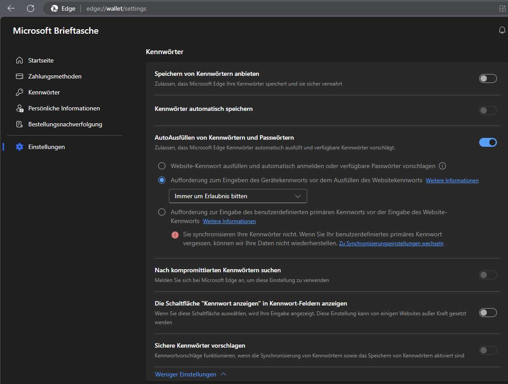The width and height of the screenshot is (508, 384).
Task: Click the red warning icon about password sync
Action: click(175, 235)
